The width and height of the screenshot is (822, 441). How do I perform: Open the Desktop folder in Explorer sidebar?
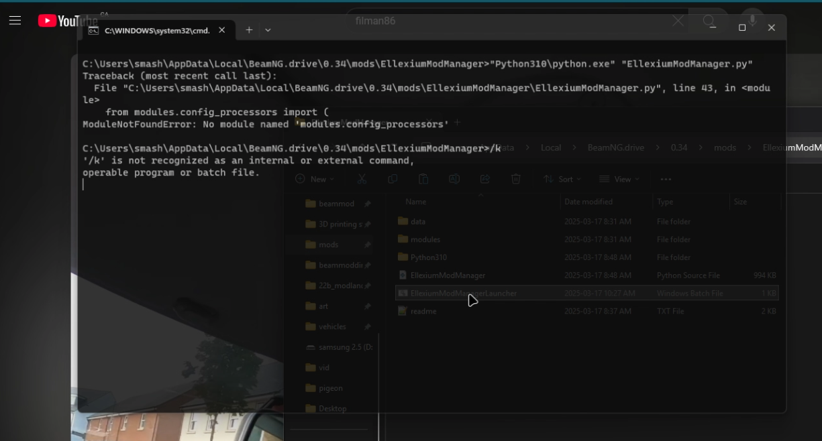[333, 408]
